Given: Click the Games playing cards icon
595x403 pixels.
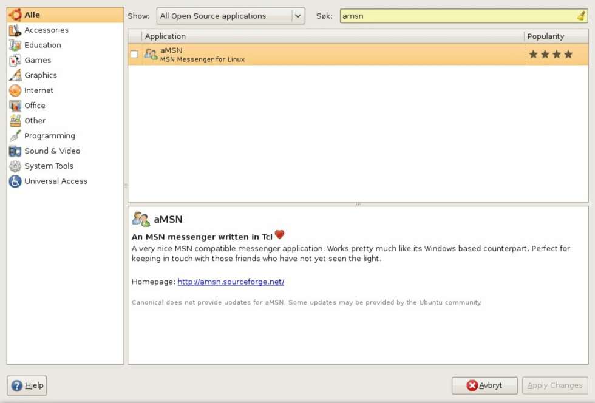Looking at the screenshot, I should (15, 60).
